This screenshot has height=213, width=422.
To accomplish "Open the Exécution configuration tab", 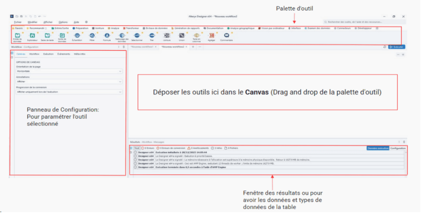I will pos(49,54).
